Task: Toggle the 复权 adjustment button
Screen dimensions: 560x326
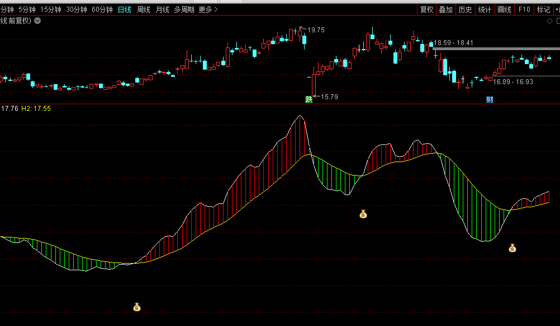Action: [426, 9]
